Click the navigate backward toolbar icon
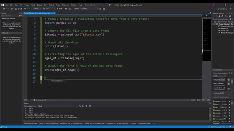Screen dimensions: 234x131 (x=4, y=9)
